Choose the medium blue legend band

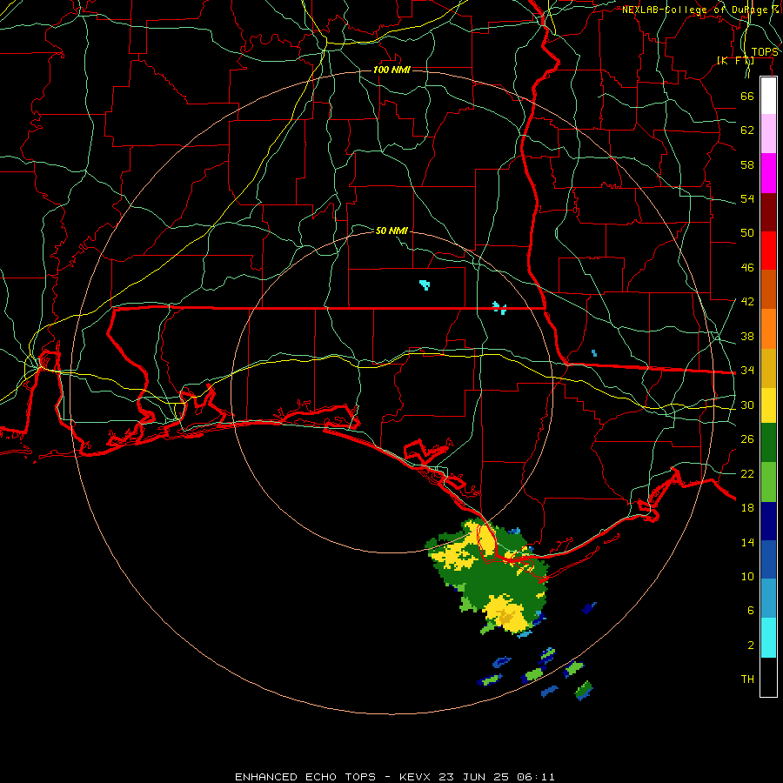pos(768,559)
